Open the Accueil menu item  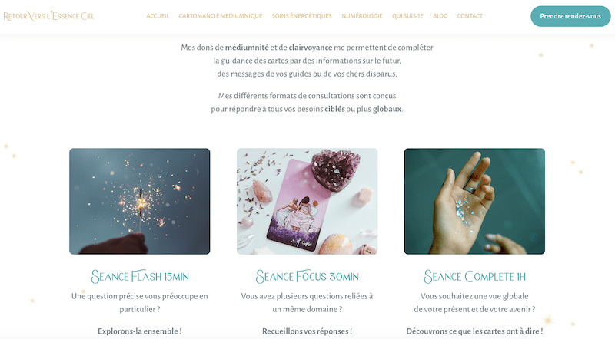(158, 16)
